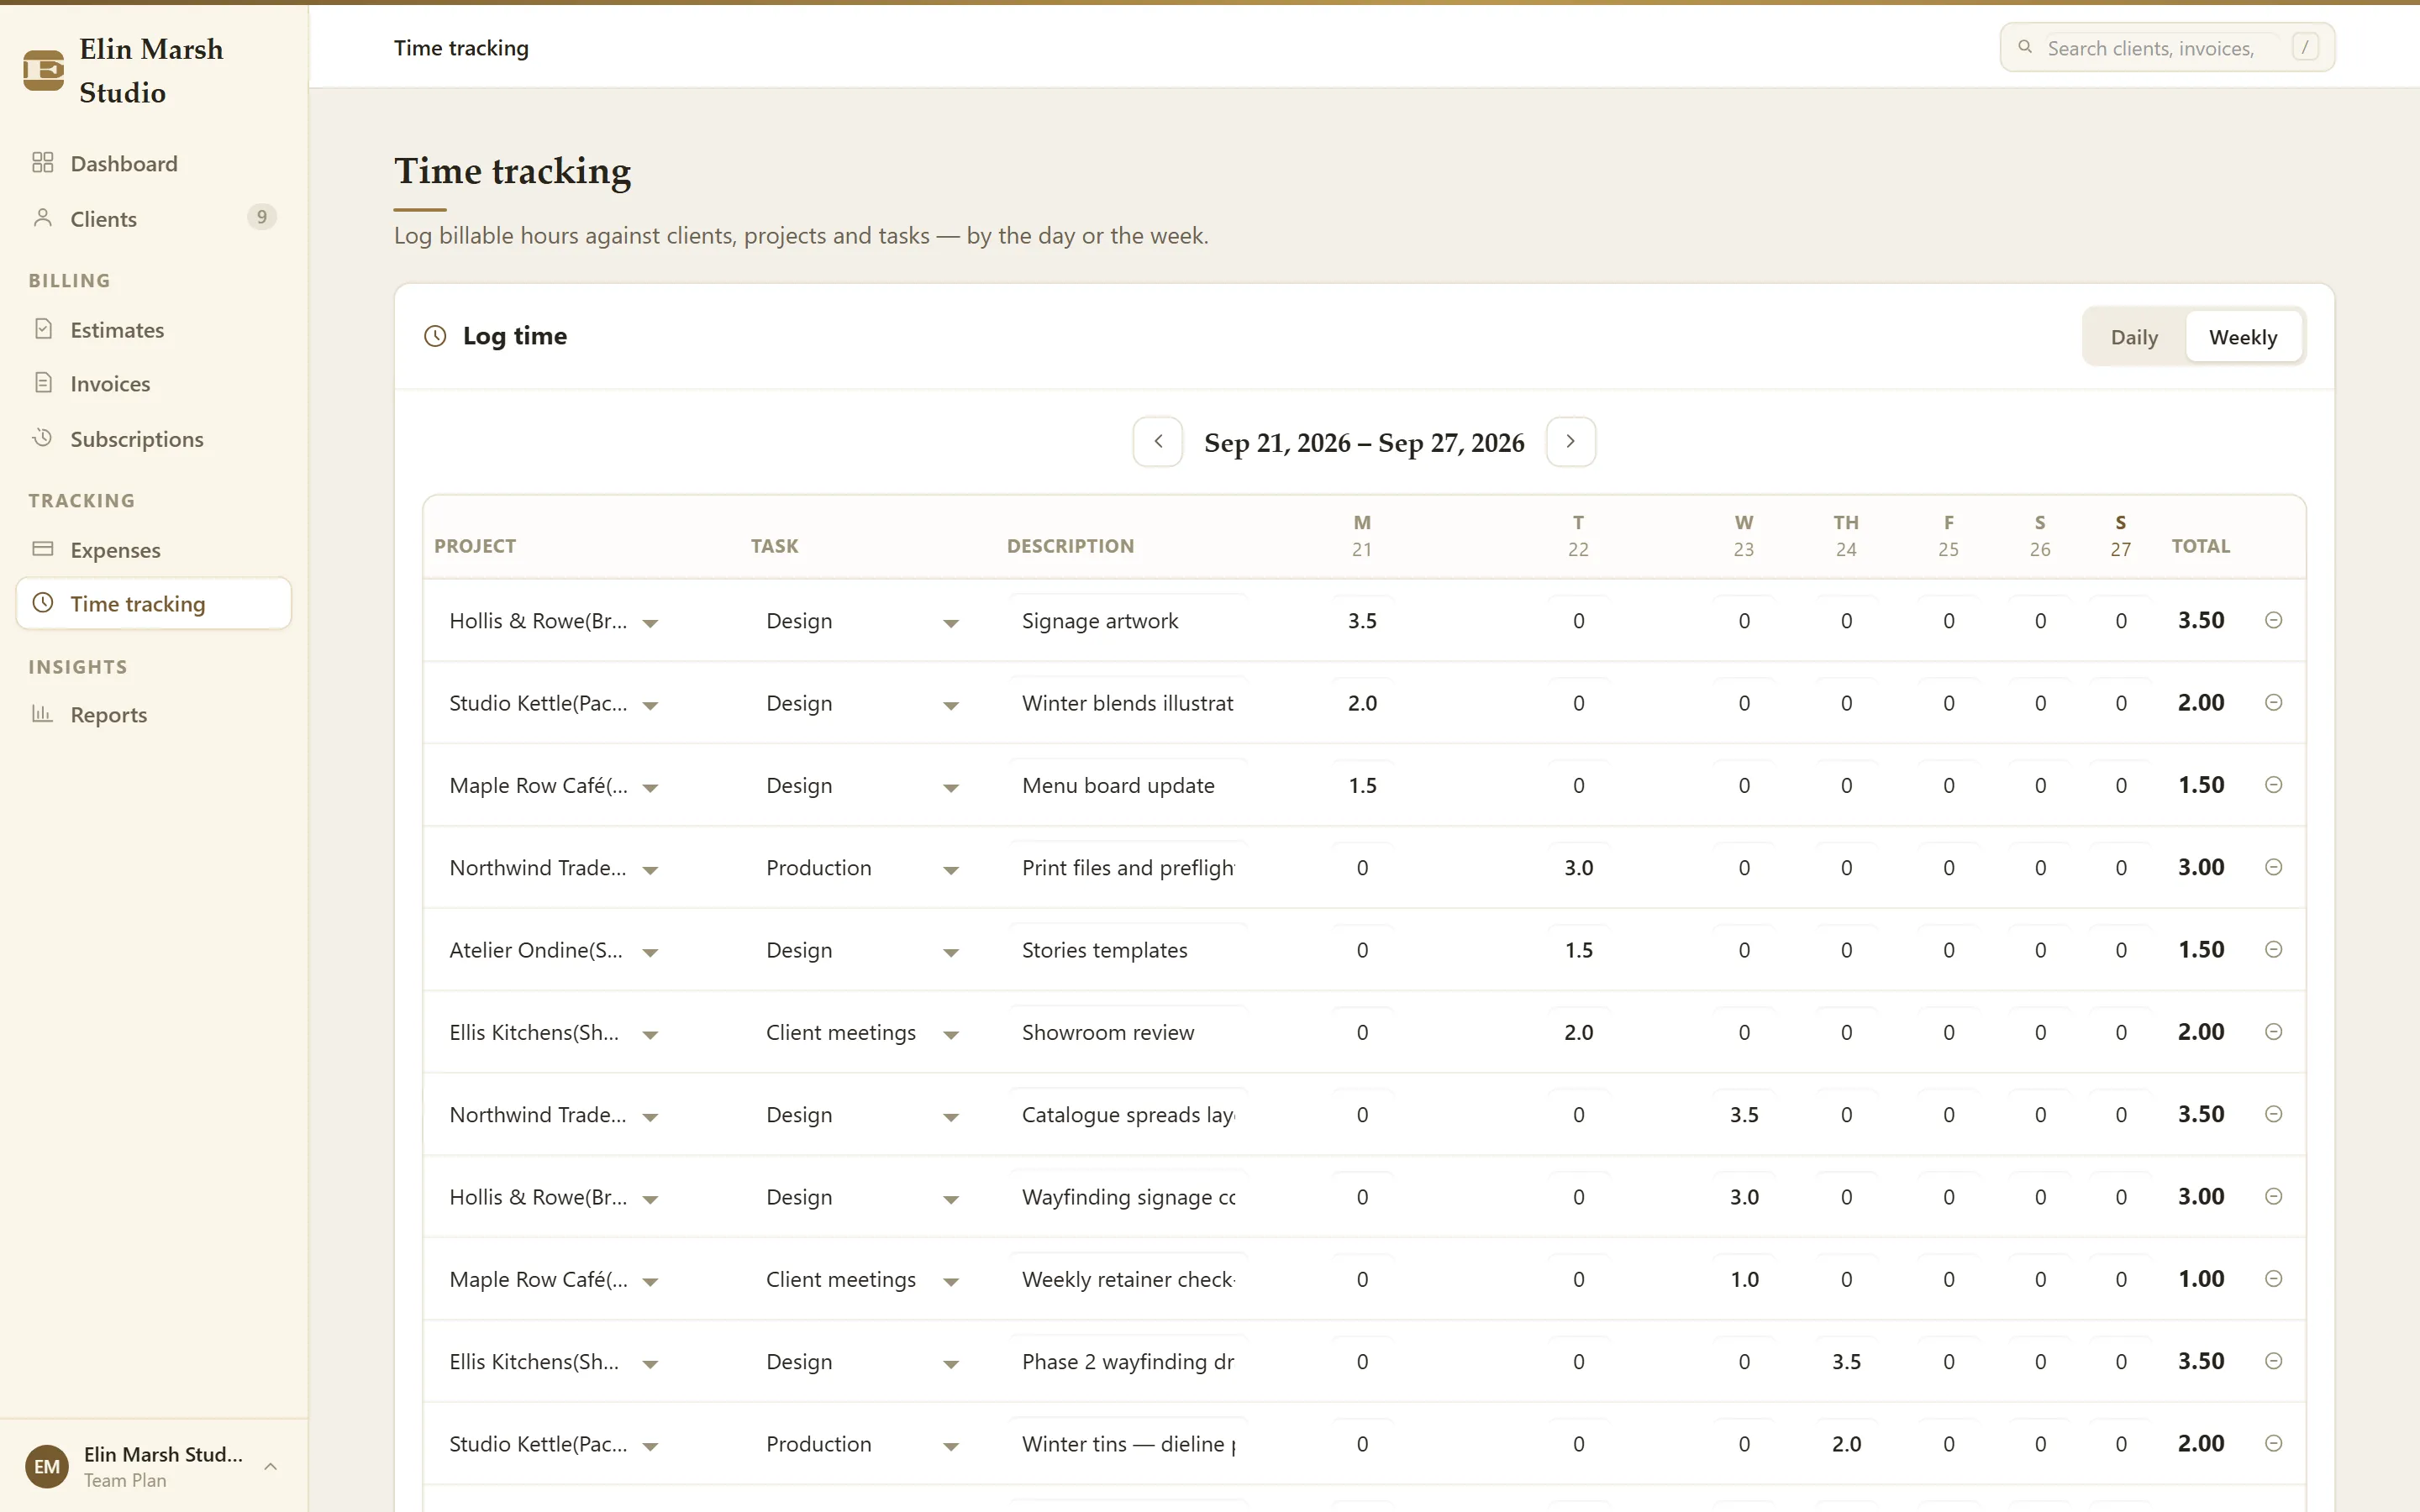This screenshot has height=1512, width=2420.
Task: Click the slash shortcut badge in search
Action: (x=2305, y=47)
